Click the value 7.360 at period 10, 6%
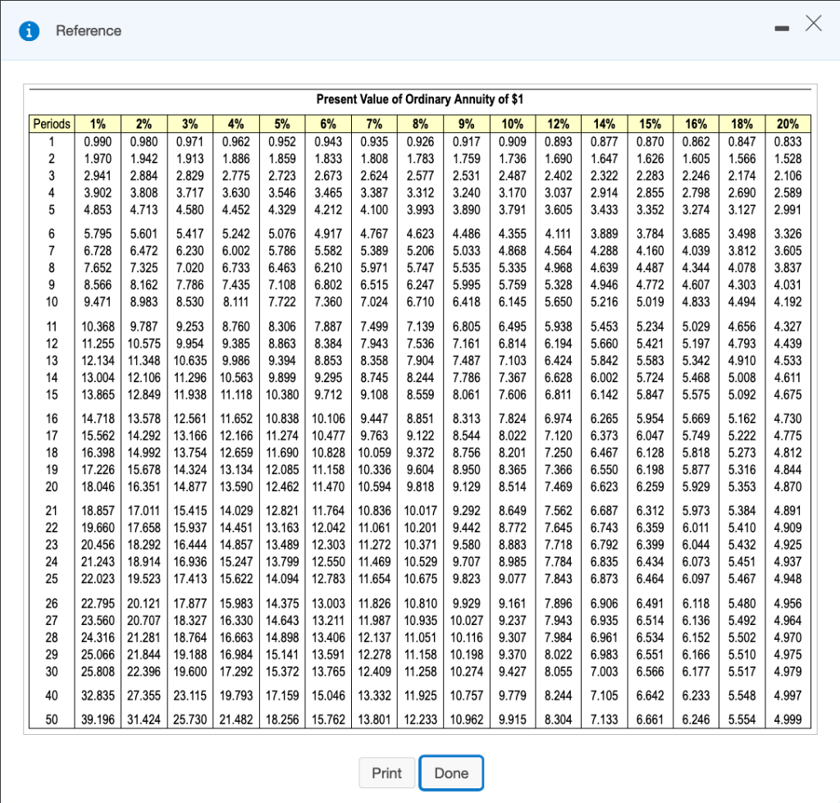This screenshot has width=840, height=803. pyautogui.click(x=328, y=300)
